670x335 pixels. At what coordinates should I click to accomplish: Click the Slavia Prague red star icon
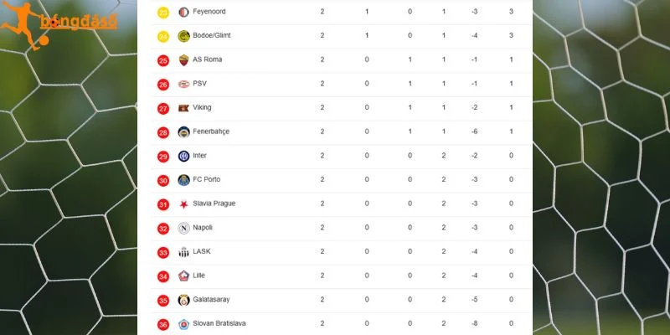(x=183, y=204)
